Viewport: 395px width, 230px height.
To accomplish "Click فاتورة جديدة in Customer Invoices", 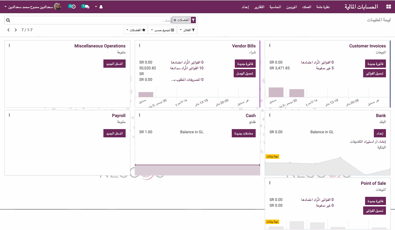I will click(x=375, y=64).
